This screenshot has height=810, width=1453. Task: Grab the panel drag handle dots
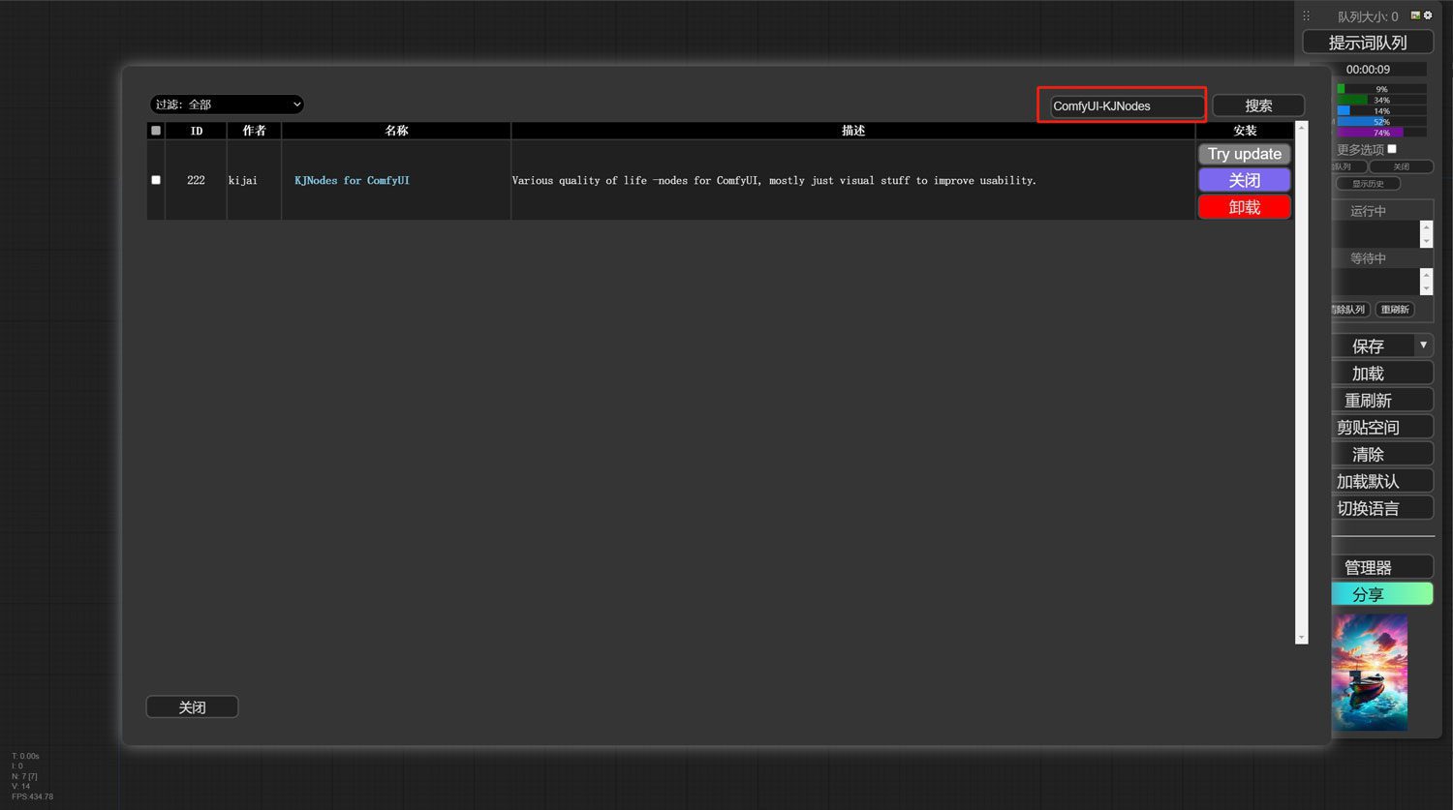pyautogui.click(x=1306, y=15)
